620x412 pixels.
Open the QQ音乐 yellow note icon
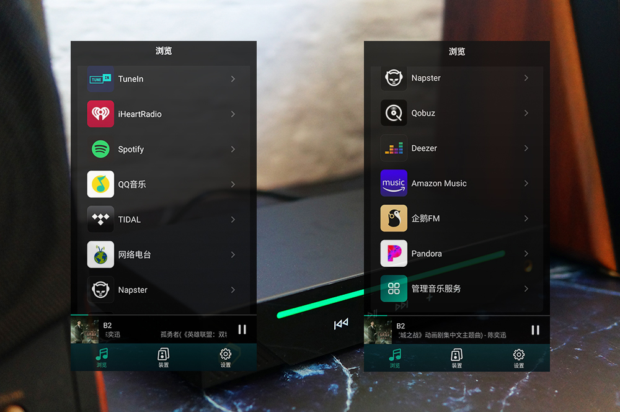[x=100, y=184]
